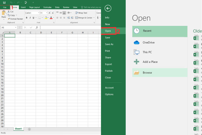
Task: Click Browse to find a file
Action: click(x=160, y=73)
